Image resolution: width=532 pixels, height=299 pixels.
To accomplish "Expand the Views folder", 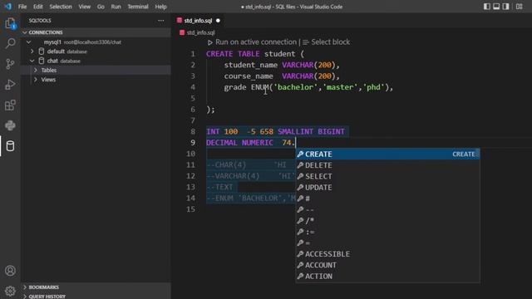I will click(x=36, y=80).
